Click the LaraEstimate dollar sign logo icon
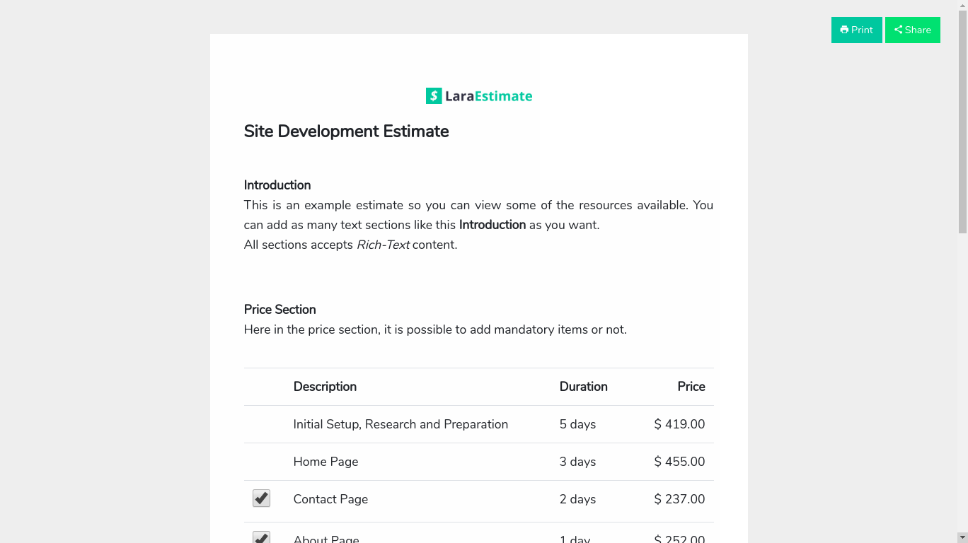The image size is (968, 543). click(x=433, y=95)
